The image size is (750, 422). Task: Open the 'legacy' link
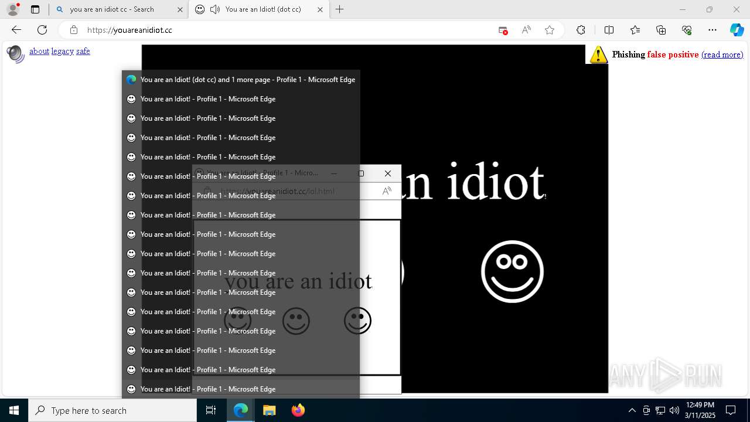63,51
